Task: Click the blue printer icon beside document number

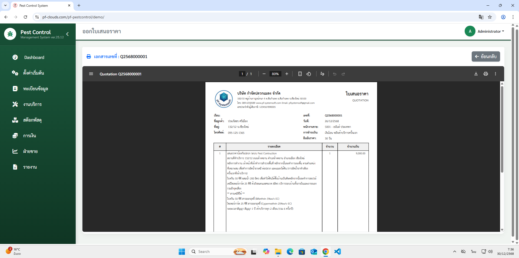Action: (89, 56)
